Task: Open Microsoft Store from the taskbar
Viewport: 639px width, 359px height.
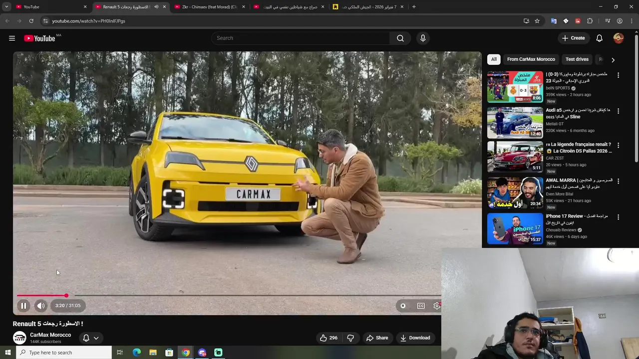Action: (x=169, y=353)
